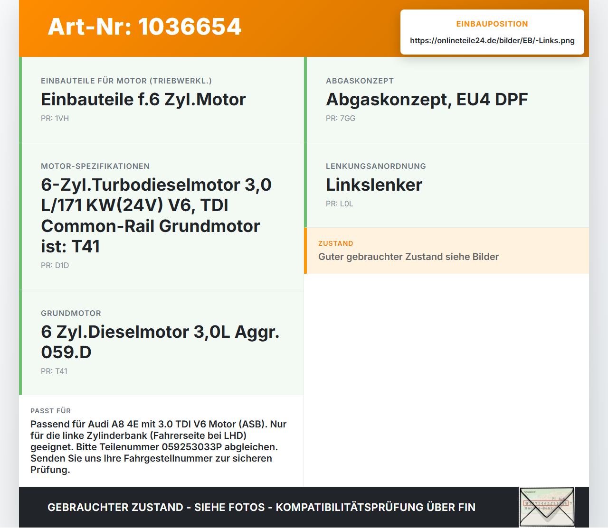The height and width of the screenshot is (528, 608).
Task: Click the 'Passend für Audi A8 4E' paragraph
Action: tap(159, 447)
